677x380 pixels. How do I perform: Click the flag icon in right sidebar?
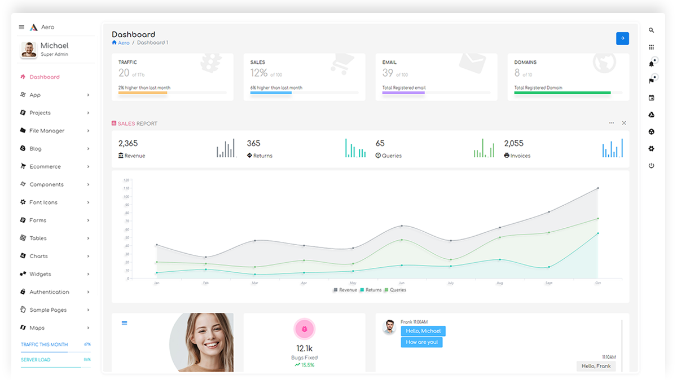pyautogui.click(x=652, y=81)
